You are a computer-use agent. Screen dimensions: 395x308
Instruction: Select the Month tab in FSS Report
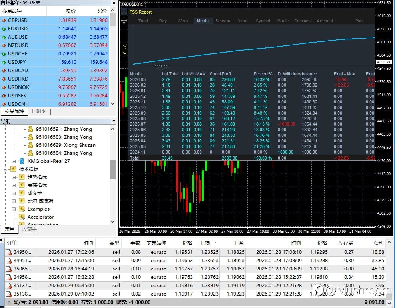(203, 21)
